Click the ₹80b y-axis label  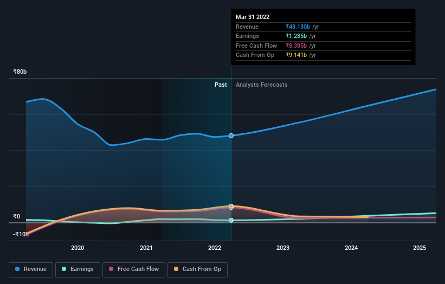[20, 72]
